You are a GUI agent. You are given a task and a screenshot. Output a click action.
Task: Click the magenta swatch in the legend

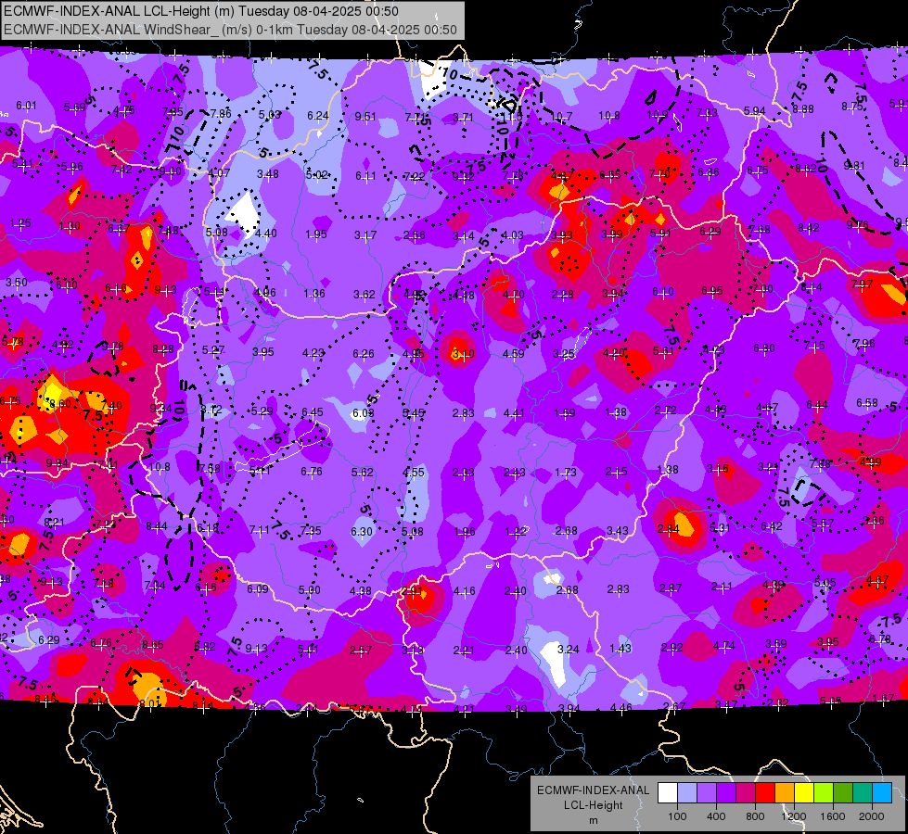pos(746,792)
